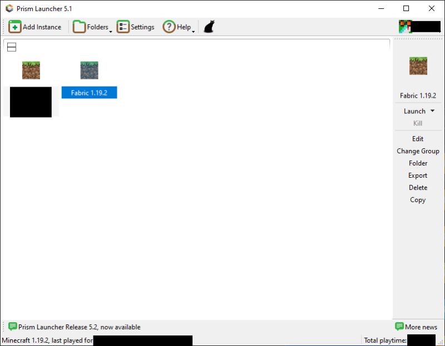
Task: Click Edit in the instance sidebar
Action: [418, 138]
